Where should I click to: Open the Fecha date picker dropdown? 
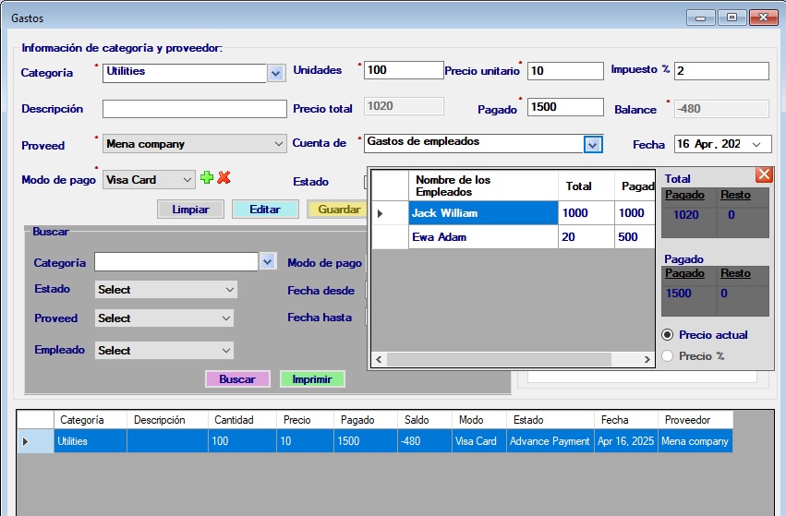pyautogui.click(x=757, y=144)
